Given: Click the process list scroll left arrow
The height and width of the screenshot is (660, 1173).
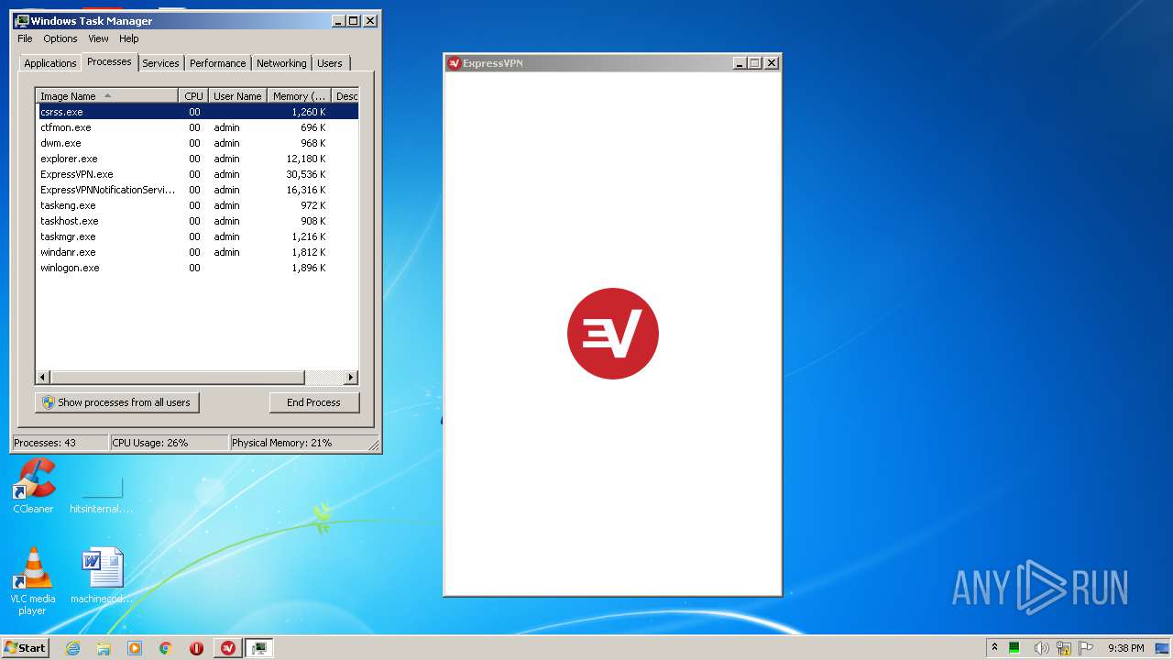Looking at the screenshot, I should tap(43, 378).
